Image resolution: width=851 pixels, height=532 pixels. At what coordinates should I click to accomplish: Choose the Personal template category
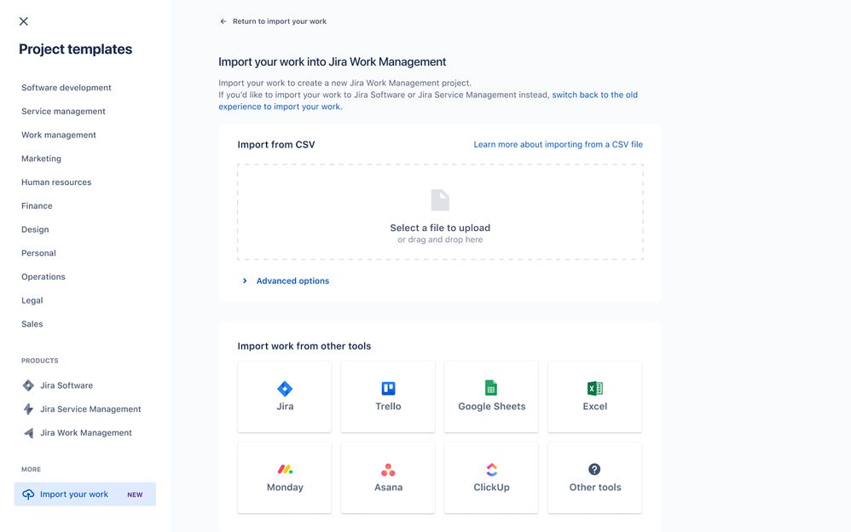click(38, 253)
